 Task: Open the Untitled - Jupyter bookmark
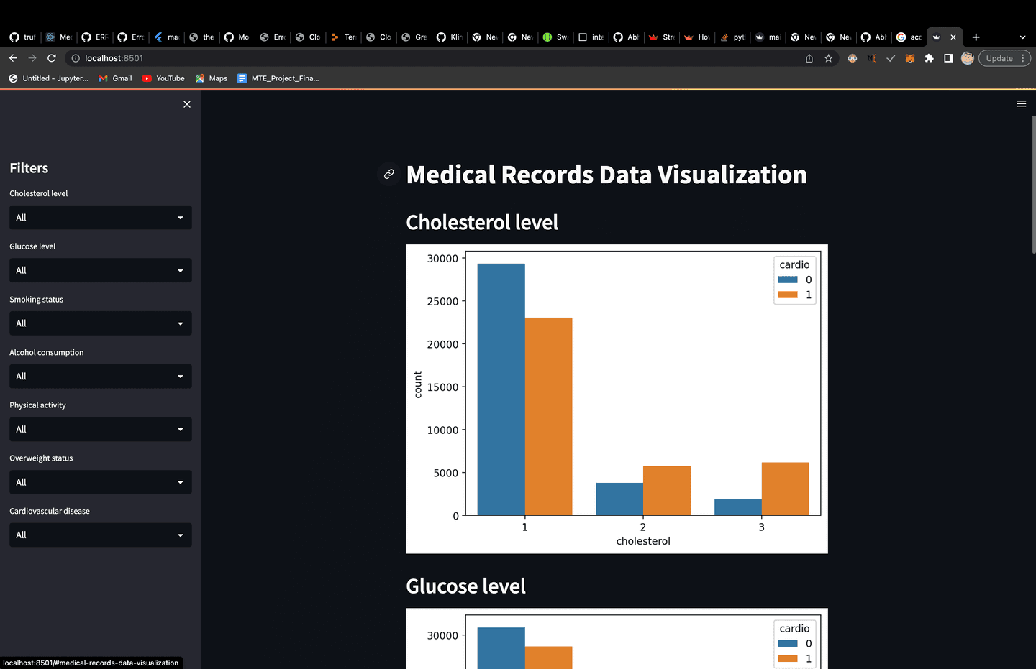(x=48, y=78)
